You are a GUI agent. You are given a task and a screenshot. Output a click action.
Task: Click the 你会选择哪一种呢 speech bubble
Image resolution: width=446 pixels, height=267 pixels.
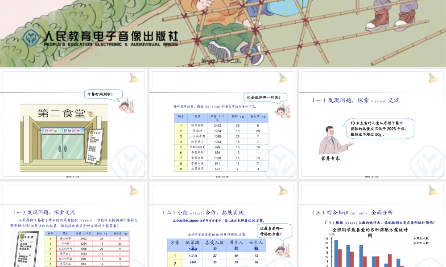click(x=264, y=96)
